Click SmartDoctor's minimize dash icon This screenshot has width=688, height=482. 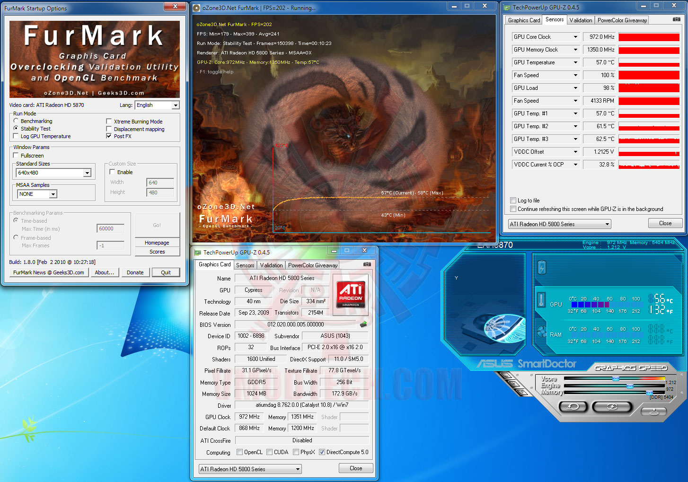pos(505,376)
